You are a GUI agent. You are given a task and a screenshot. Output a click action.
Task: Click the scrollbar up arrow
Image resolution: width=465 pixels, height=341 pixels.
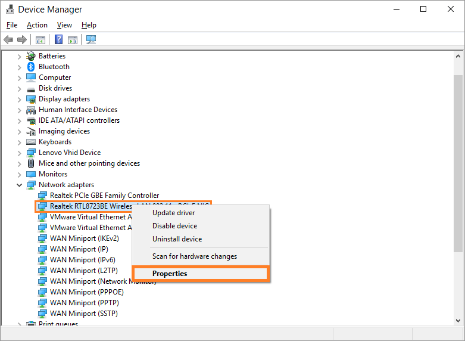[458, 56]
